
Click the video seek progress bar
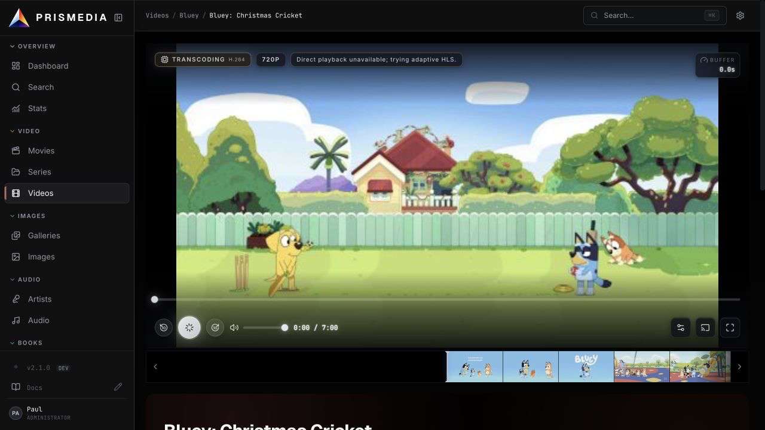click(447, 299)
